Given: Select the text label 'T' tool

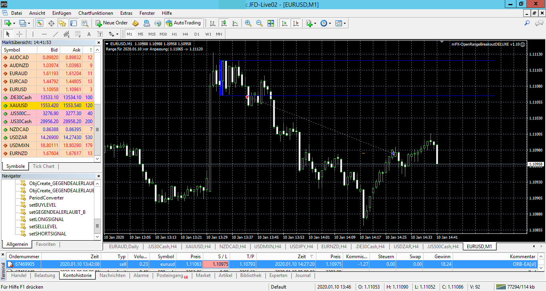Looking at the screenshot, I should (x=100, y=34).
